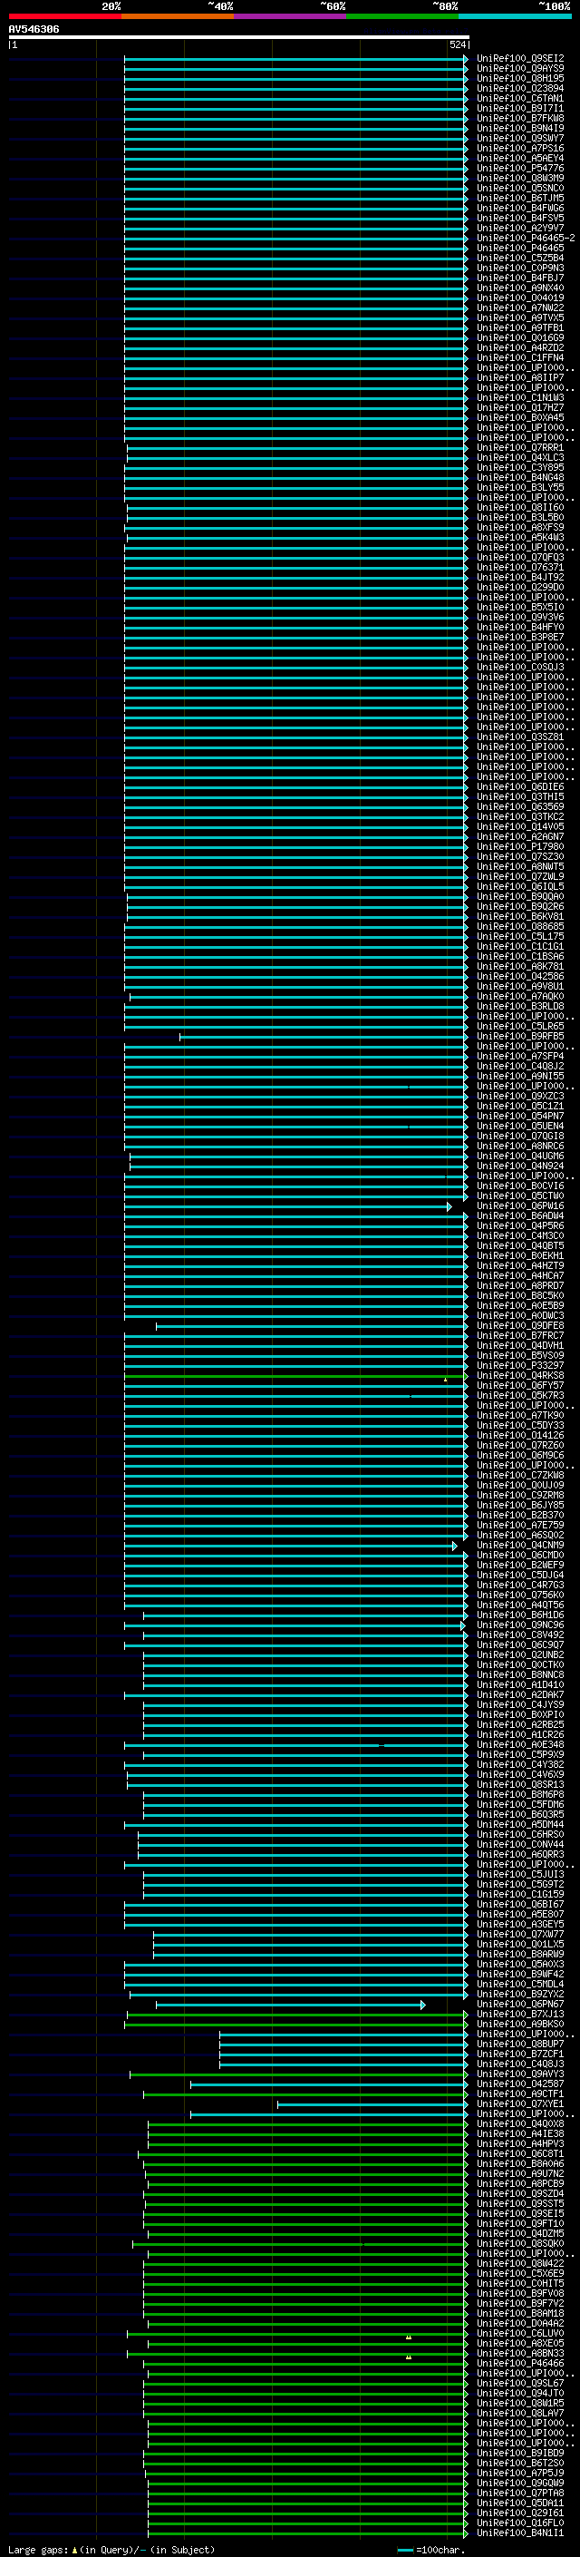Go to UniRef100_Q4D0X8 alignment
Image resolution: width=580 pixels, height=2557 pixels.
tap(520, 2124)
